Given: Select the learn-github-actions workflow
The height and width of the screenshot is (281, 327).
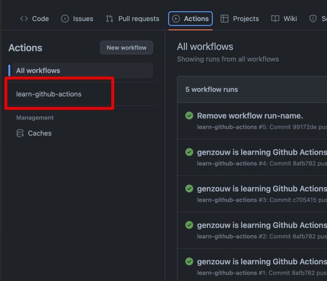Looking at the screenshot, I should [x=49, y=94].
